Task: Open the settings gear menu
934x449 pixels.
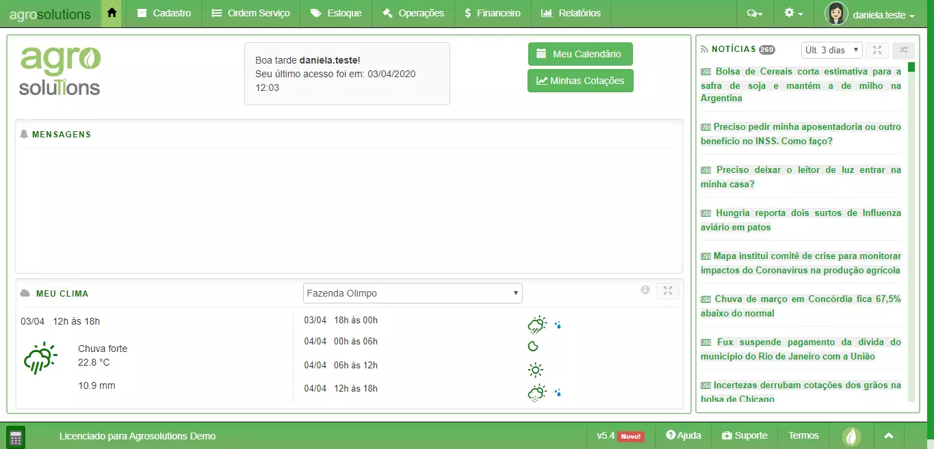Action: pyautogui.click(x=793, y=14)
